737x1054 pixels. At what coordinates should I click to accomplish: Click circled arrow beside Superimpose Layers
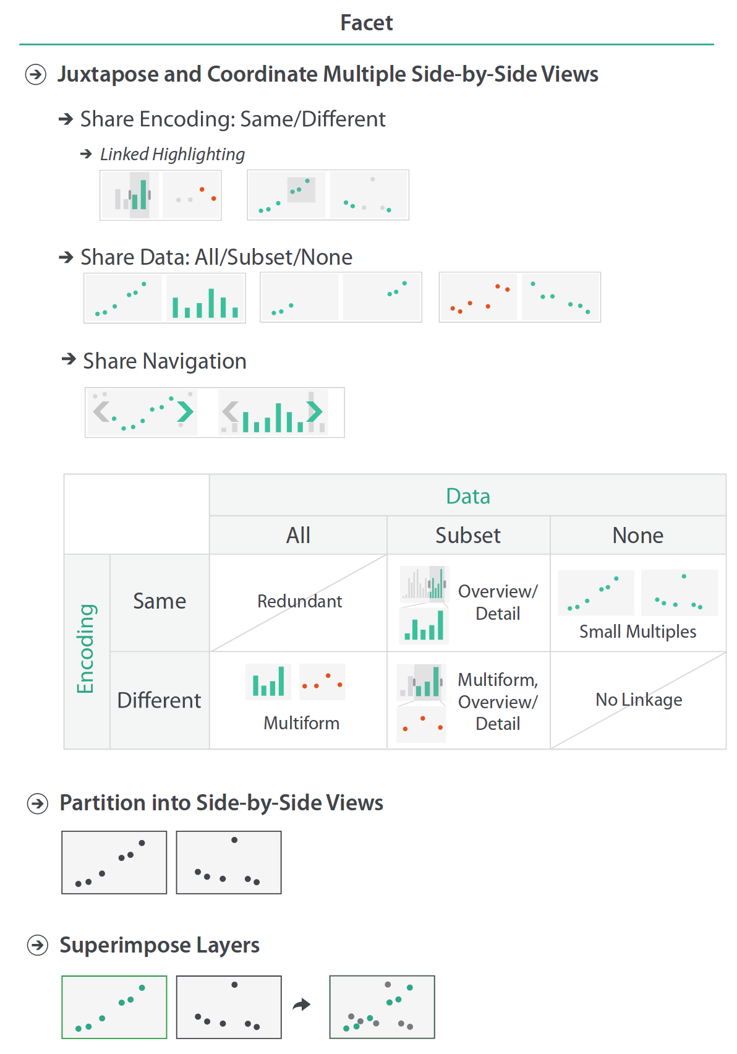pos(38,945)
